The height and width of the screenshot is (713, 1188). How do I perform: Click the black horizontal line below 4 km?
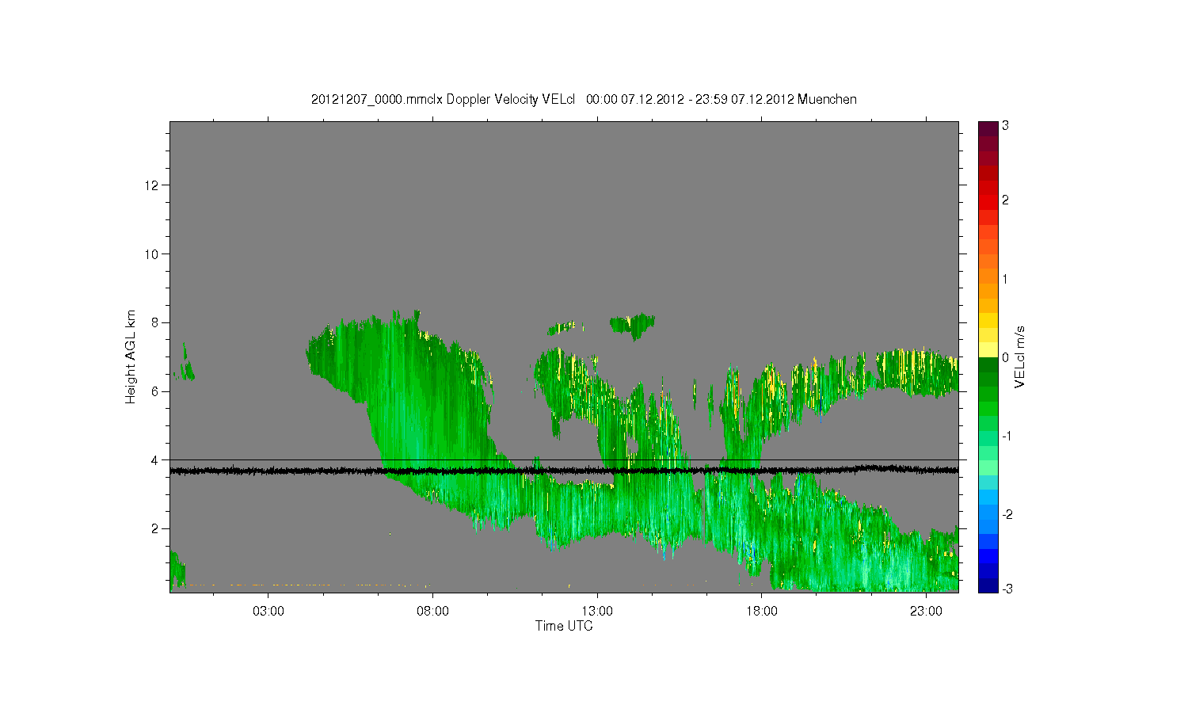tap(564, 471)
